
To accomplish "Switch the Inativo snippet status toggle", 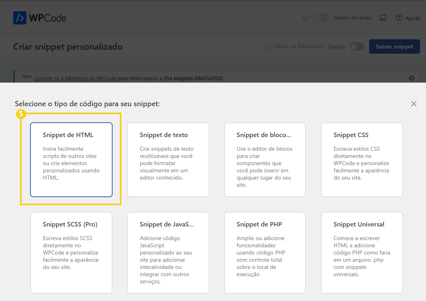I will click(357, 46).
